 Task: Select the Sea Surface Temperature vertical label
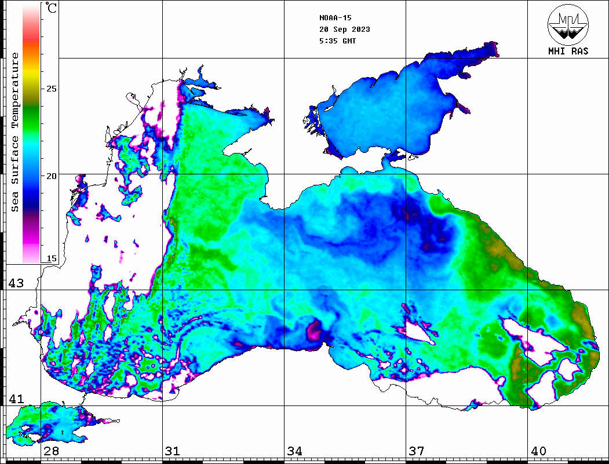coord(15,132)
